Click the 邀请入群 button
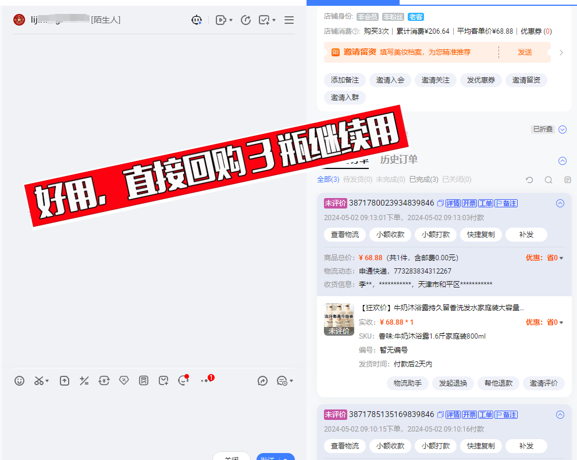The width and height of the screenshot is (577, 460). pos(345,98)
